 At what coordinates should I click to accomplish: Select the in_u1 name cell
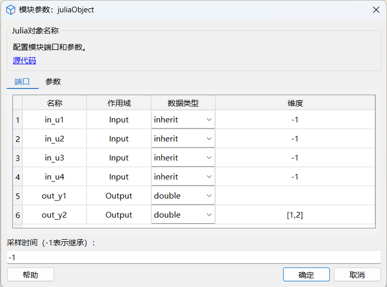55,120
